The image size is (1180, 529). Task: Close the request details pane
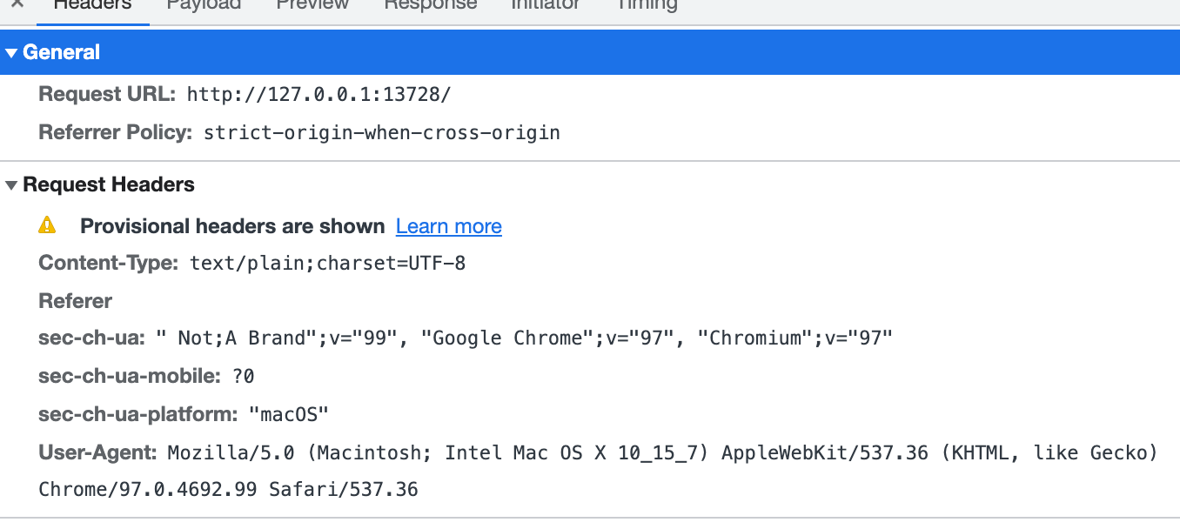pos(17,4)
